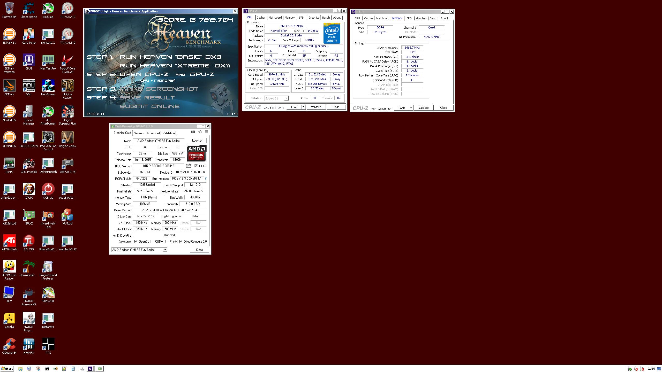Click the DRAM Frequency 1666.7 MHz value
Screen dimensions: 662x372
(x=412, y=48)
